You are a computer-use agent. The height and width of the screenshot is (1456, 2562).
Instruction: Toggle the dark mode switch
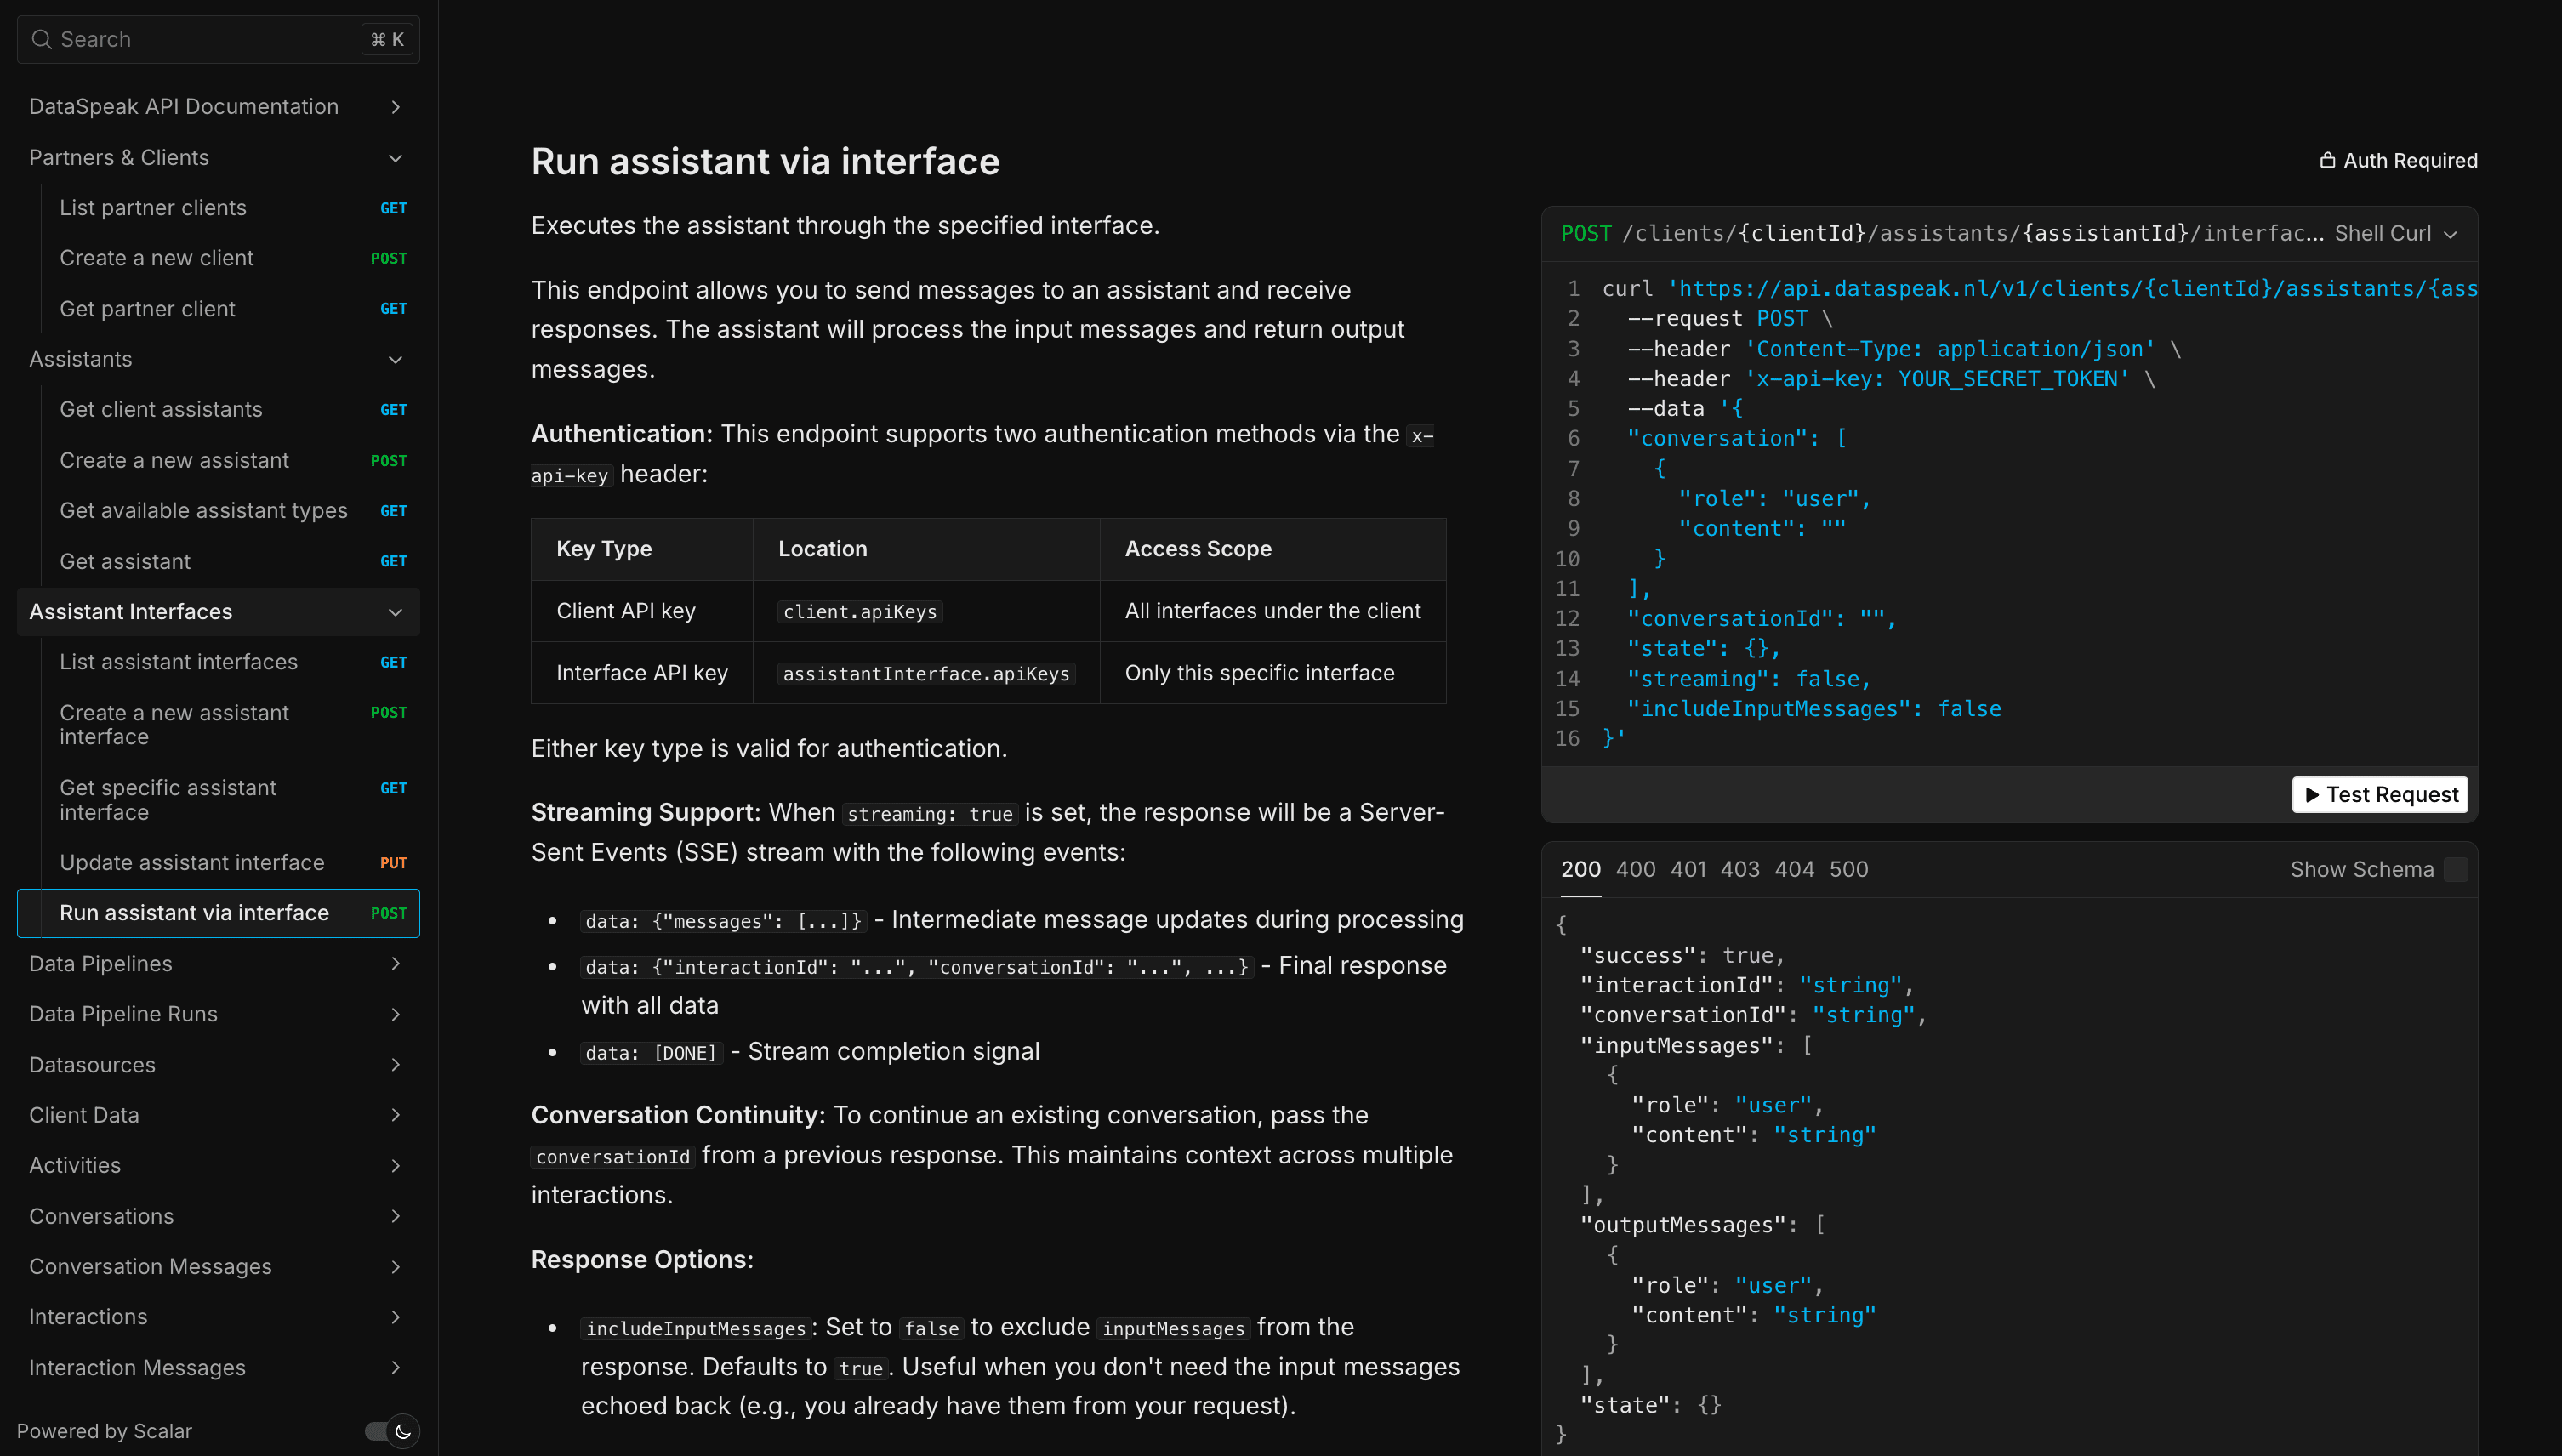(x=392, y=1431)
